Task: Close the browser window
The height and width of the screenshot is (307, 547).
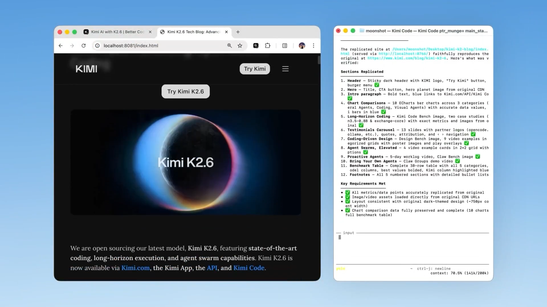Action: click(x=60, y=32)
